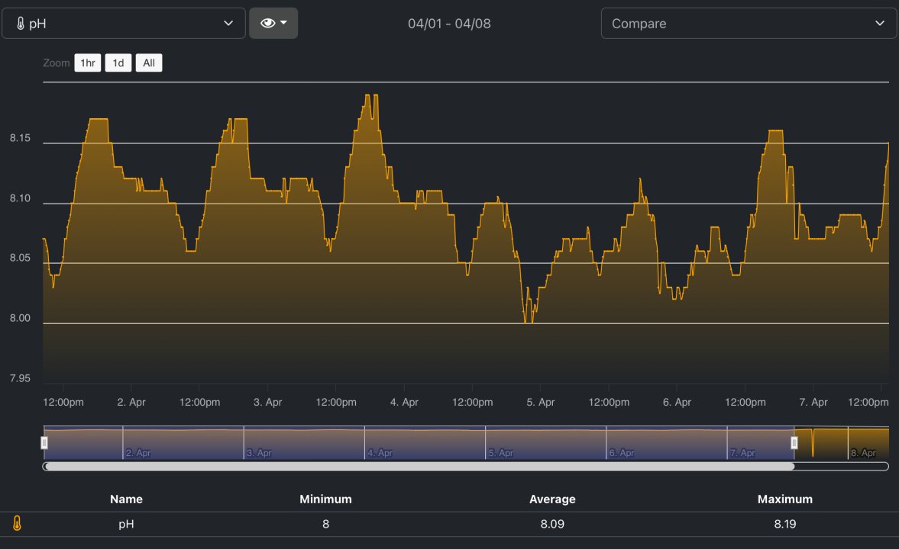This screenshot has width=899, height=549.
Task: Expand the Compare dropdown
Action: click(749, 24)
